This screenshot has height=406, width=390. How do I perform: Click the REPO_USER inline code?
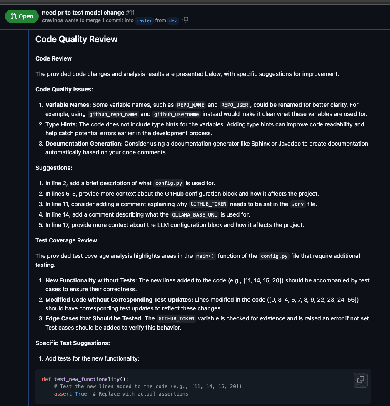(235, 105)
